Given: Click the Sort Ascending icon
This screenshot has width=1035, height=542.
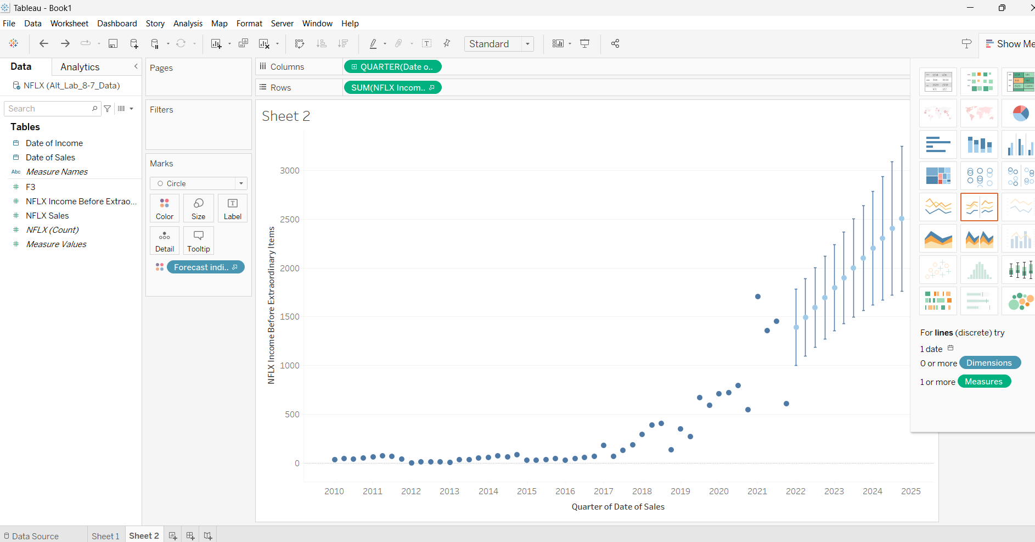Looking at the screenshot, I should (x=322, y=43).
